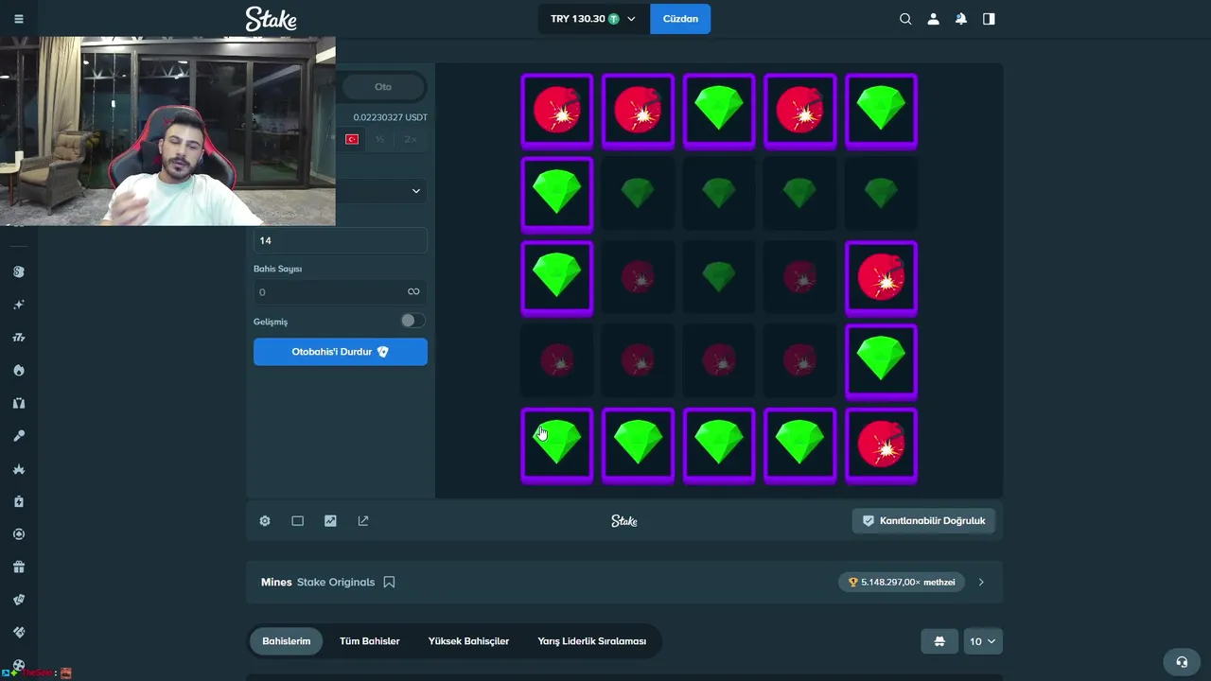Viewport: 1211px width, 681px height.
Task: Open the live support headset icon
Action: [1181, 662]
